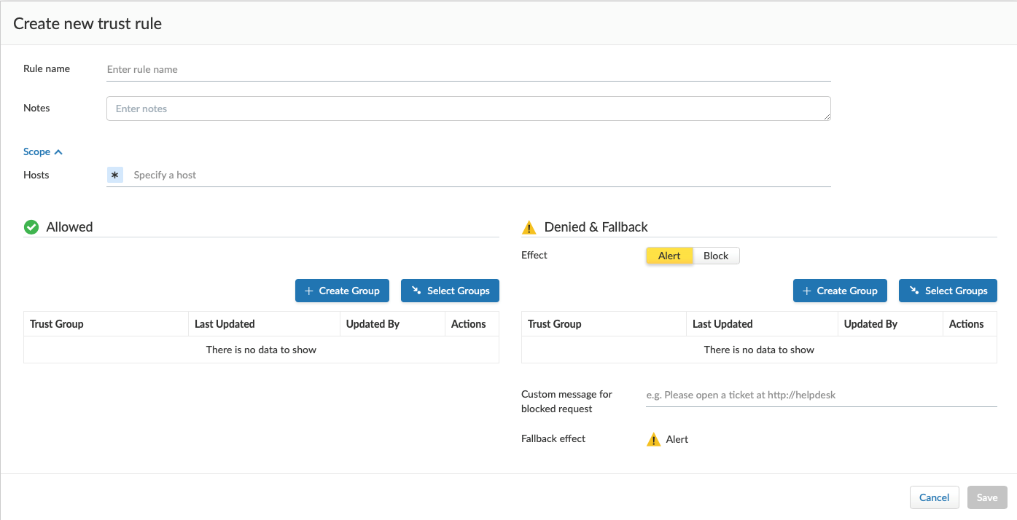1017x520 pixels.
Task: Click Trust Group column header in Denied table
Action: [555, 324]
